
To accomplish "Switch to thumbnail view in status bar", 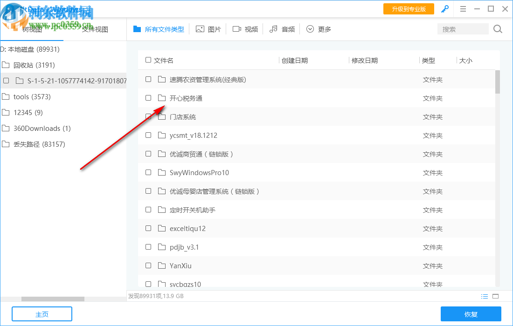I will tap(496, 296).
